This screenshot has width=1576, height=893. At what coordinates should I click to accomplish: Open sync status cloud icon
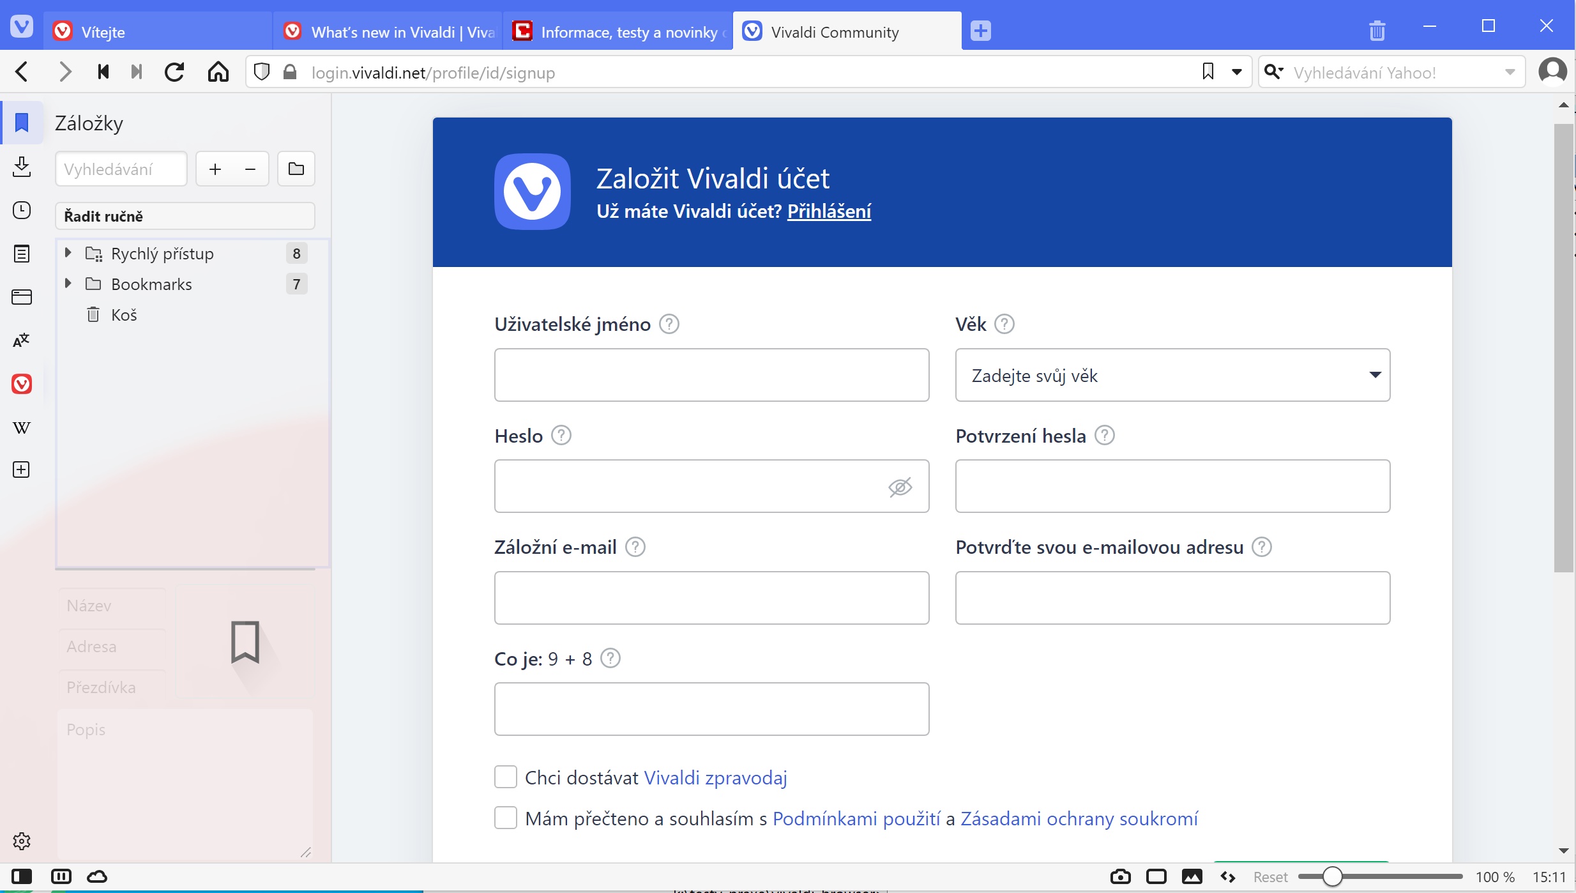(x=97, y=876)
